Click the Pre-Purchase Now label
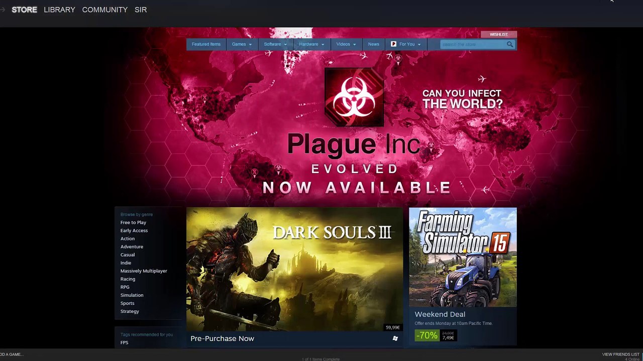Viewport: 643px width, 361px height. tap(222, 338)
